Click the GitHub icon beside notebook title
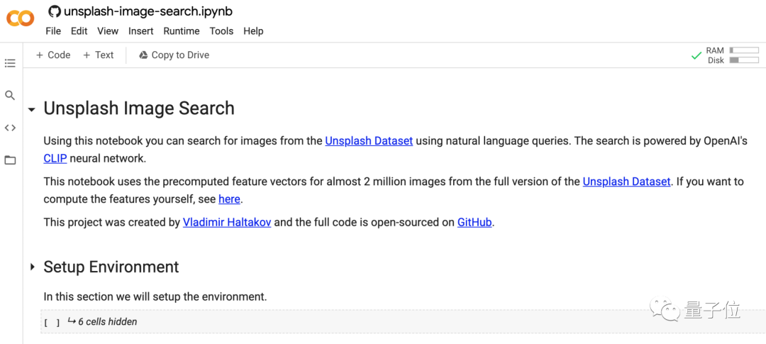 [x=54, y=11]
